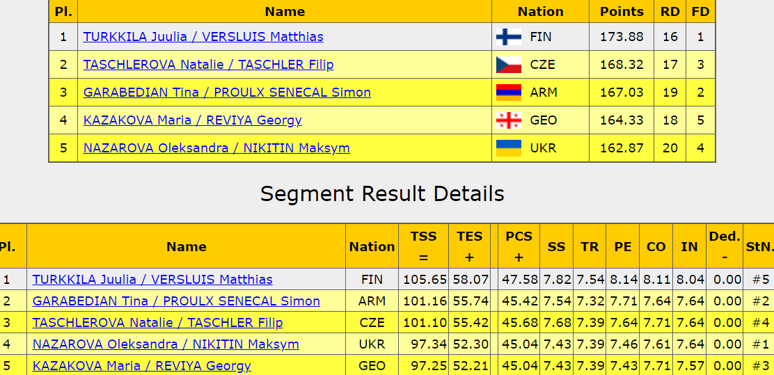Click the Armenia flag icon
The height and width of the screenshot is (375, 774).
click(508, 93)
